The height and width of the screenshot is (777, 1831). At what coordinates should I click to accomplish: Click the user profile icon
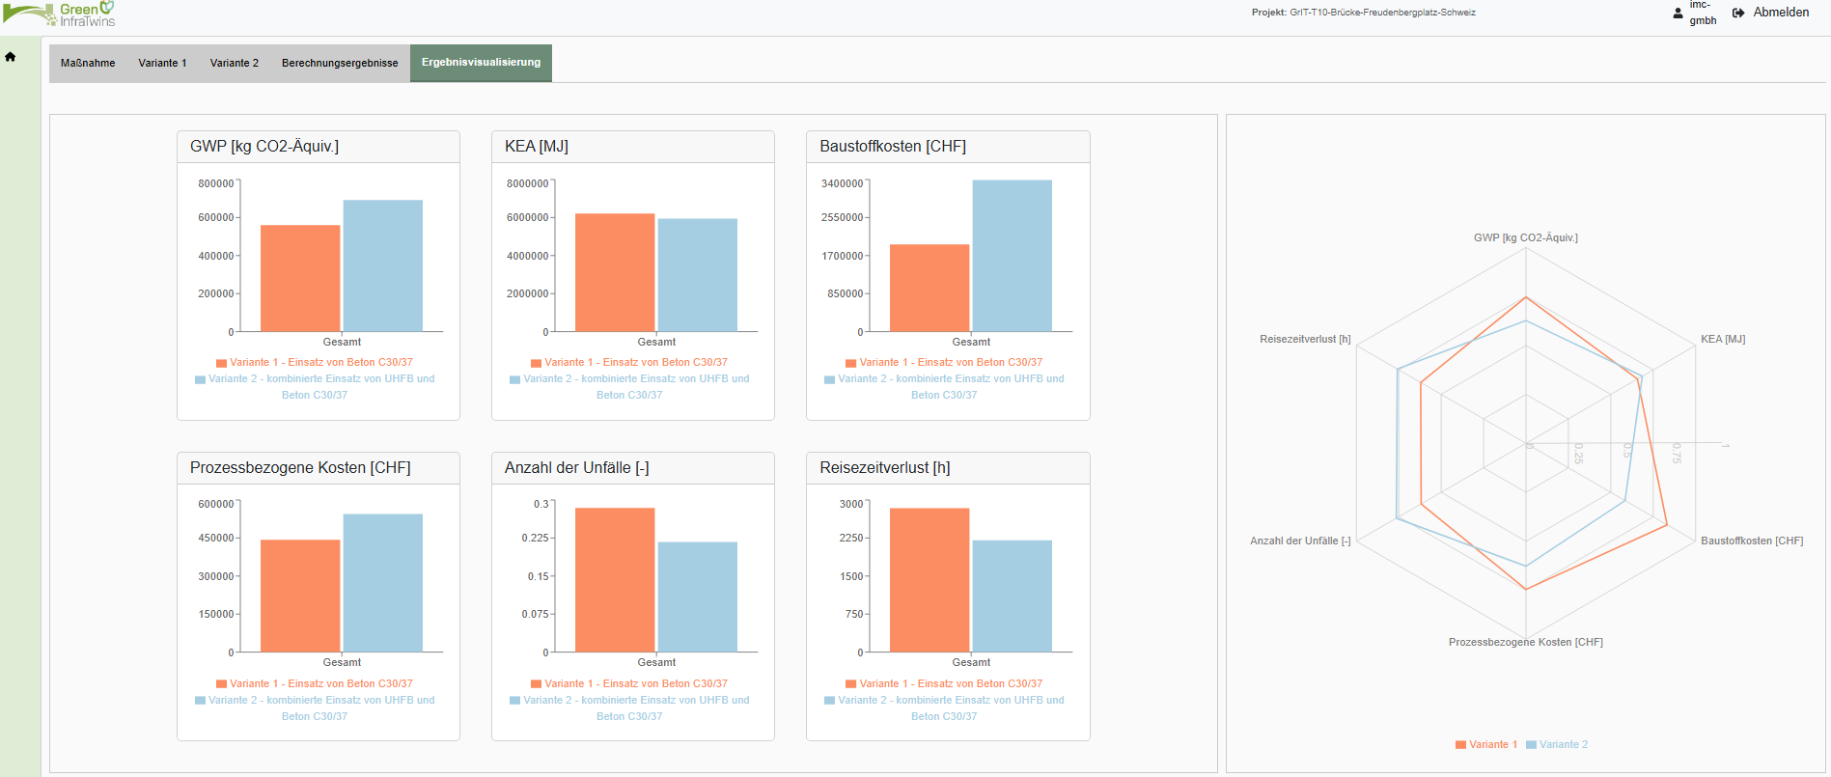tap(1678, 14)
